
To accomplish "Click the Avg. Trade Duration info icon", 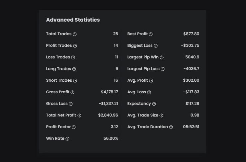I will (171, 127).
